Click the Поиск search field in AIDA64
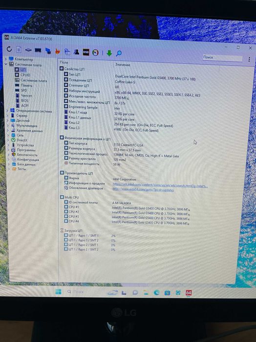 pos(222,58)
